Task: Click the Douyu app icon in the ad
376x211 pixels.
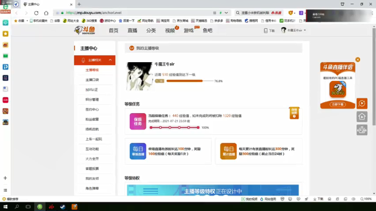Action: point(338,89)
